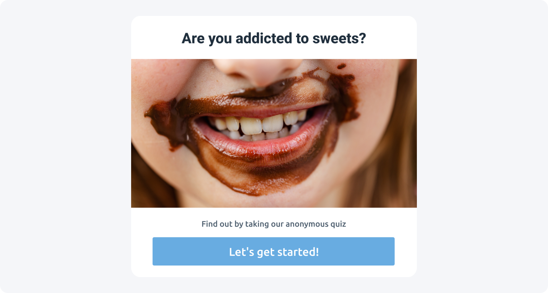The height and width of the screenshot is (293, 548).
Task: Click the word "quiz" in the subtitle
Action: click(338, 224)
